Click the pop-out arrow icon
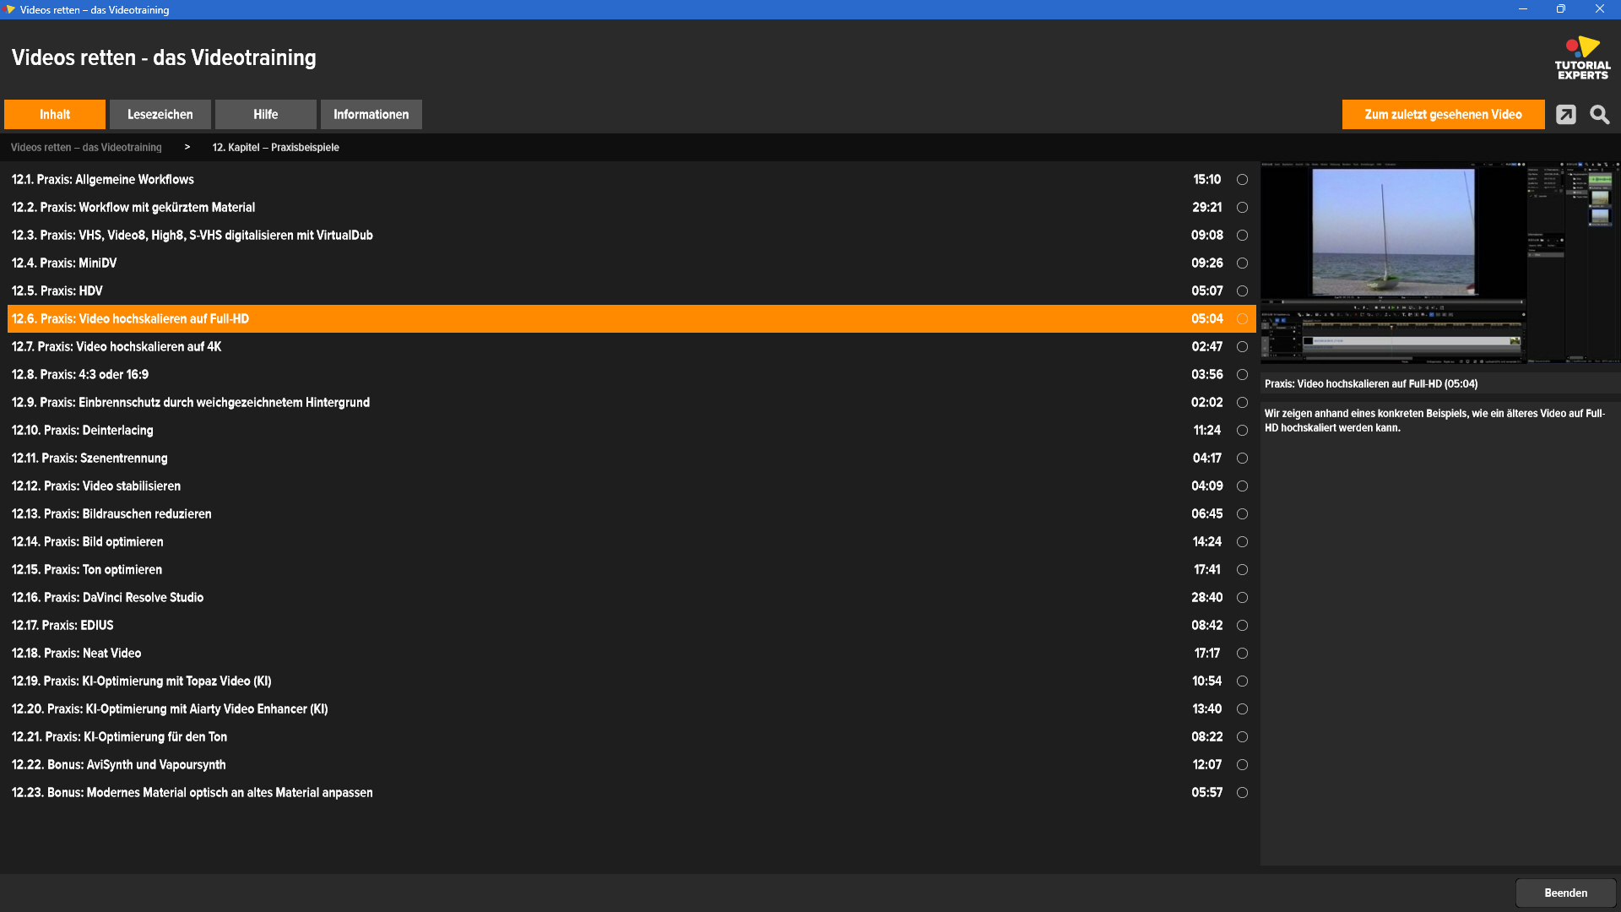The height and width of the screenshot is (912, 1621). click(1566, 115)
